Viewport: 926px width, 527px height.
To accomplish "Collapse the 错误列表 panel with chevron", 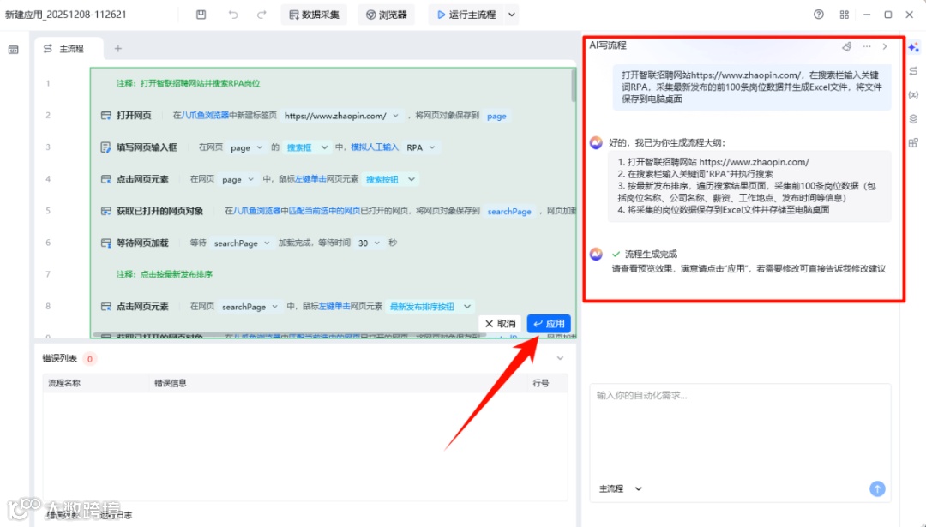I will pyautogui.click(x=560, y=358).
